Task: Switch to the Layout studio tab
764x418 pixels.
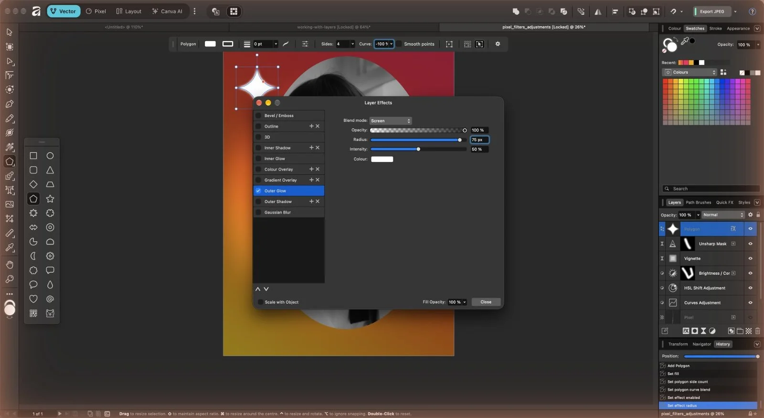Action: point(128,11)
